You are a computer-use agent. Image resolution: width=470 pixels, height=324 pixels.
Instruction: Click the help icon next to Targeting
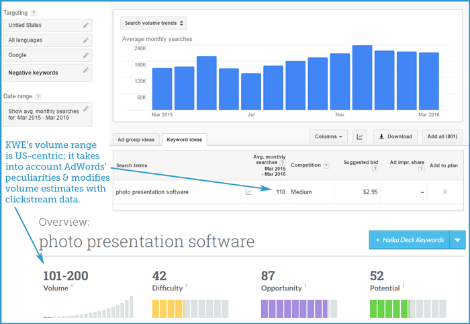click(x=34, y=13)
